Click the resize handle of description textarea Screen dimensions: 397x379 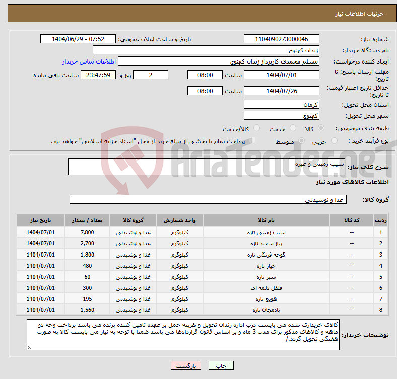pyautogui.click(x=71, y=172)
